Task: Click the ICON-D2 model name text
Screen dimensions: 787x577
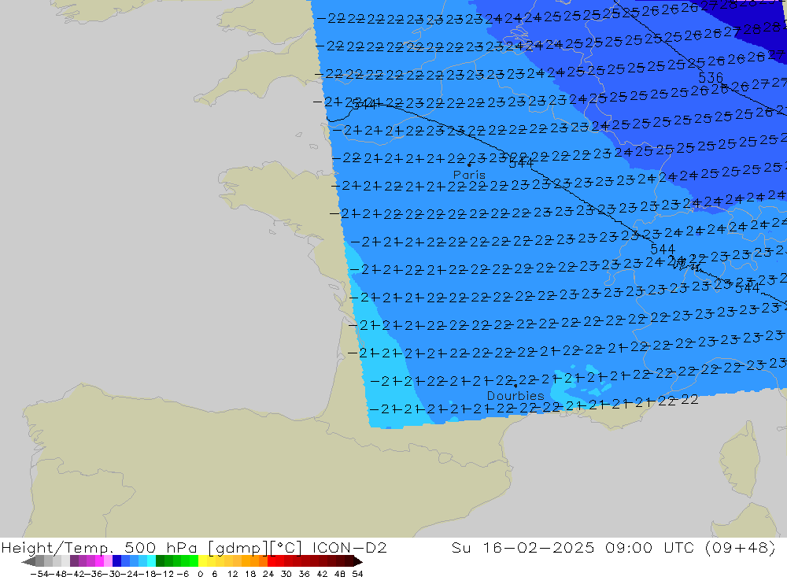Action: [x=349, y=548]
